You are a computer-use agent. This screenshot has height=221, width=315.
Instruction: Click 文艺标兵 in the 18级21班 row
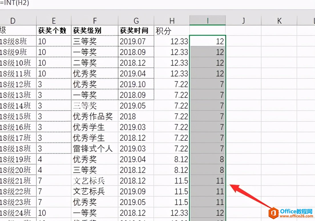pos(95,180)
